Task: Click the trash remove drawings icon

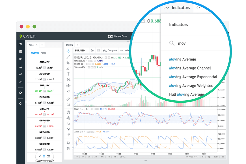Action: (68, 148)
